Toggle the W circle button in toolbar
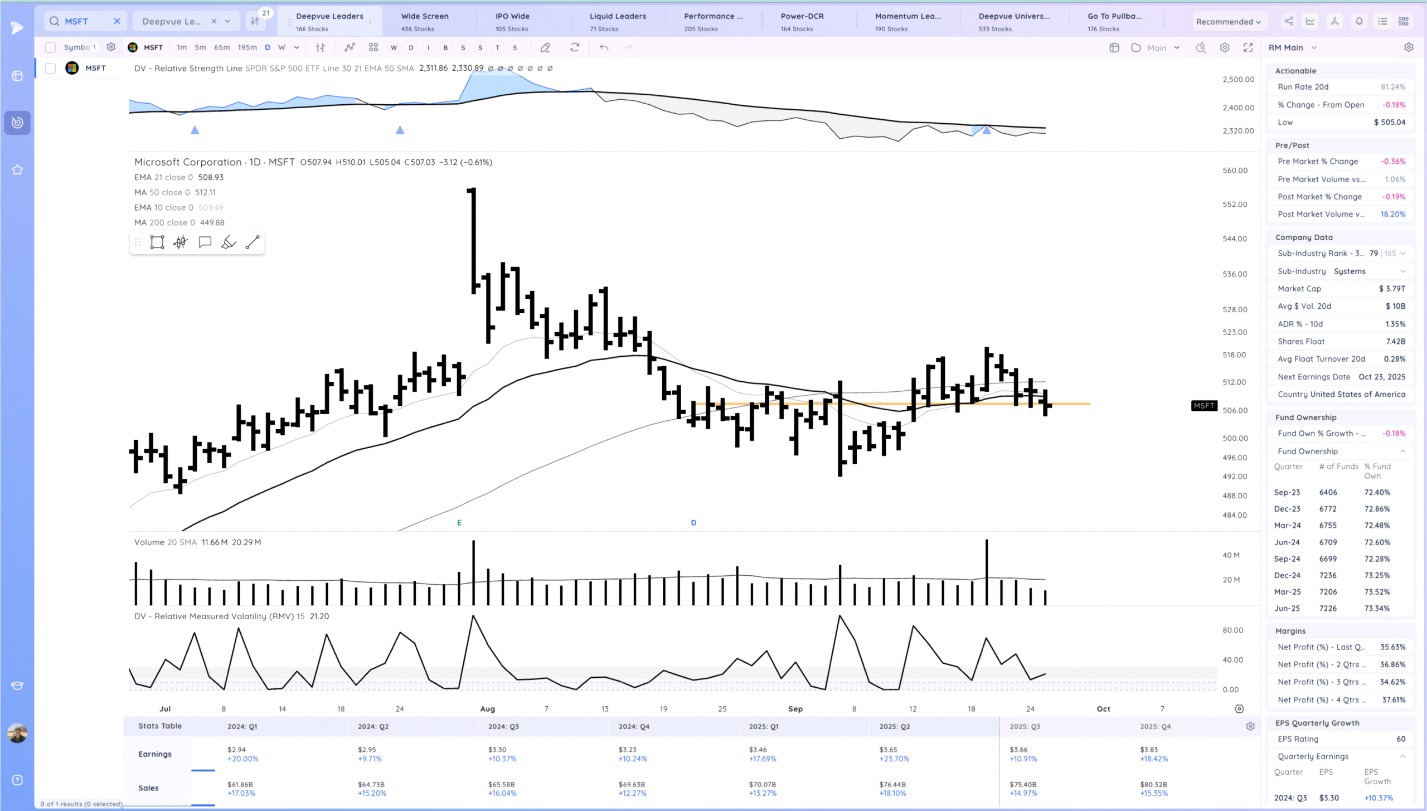The height and width of the screenshot is (811, 1427). tap(394, 47)
